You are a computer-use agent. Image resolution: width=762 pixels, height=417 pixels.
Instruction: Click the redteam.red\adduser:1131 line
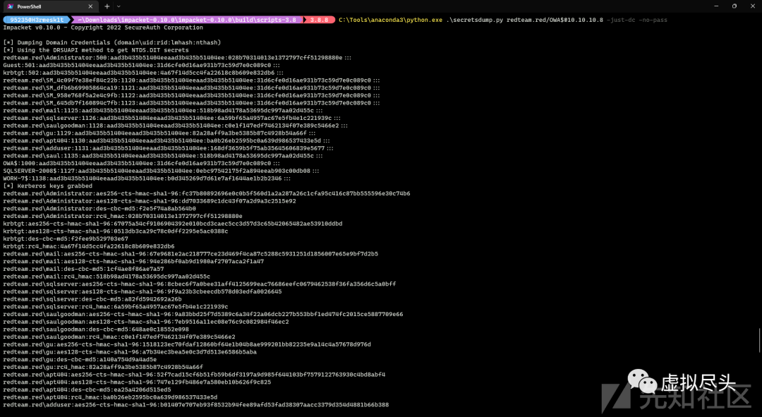click(168, 148)
